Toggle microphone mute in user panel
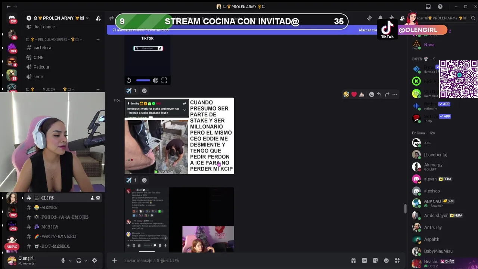Screen dimensions: 478x269 point(63,260)
